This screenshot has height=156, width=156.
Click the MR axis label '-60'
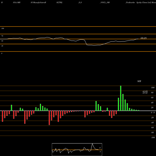pos(152,128)
